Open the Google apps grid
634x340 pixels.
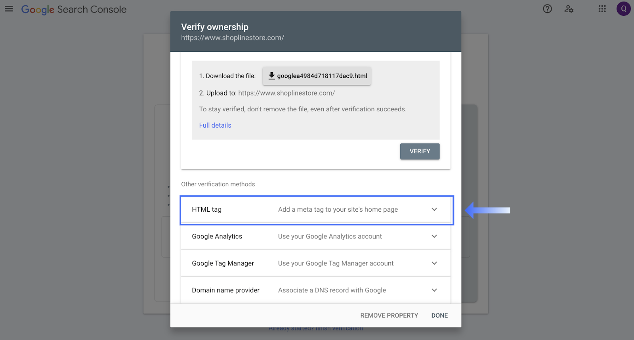click(602, 9)
